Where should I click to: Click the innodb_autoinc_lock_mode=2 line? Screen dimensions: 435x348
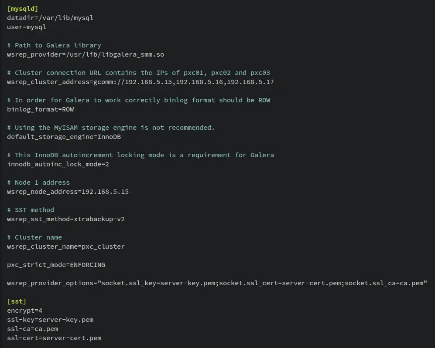coord(58,164)
